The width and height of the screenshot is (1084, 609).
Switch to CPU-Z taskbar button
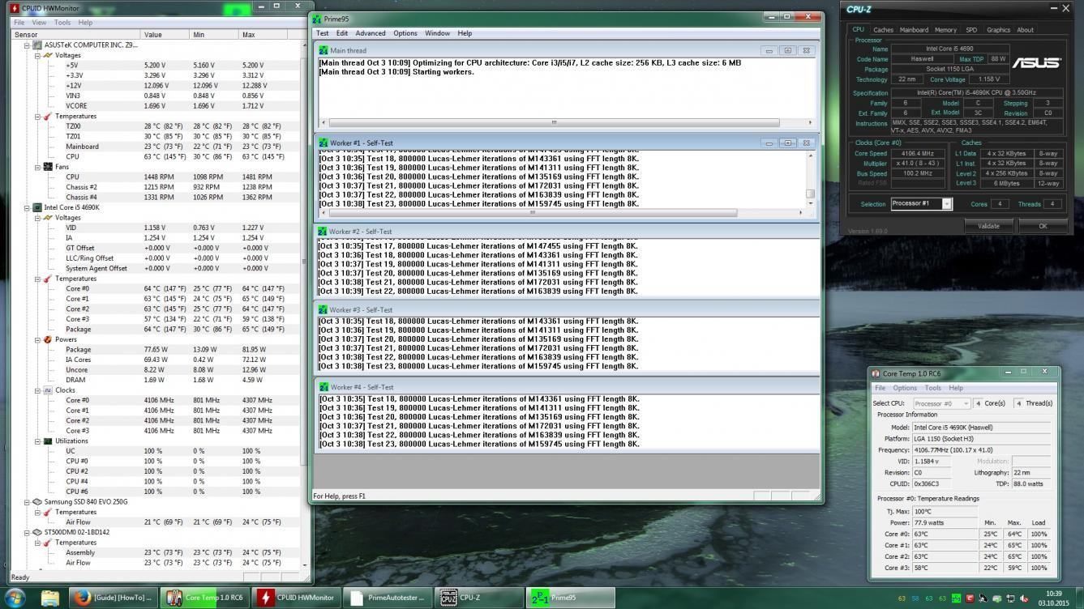pyautogui.click(x=480, y=598)
